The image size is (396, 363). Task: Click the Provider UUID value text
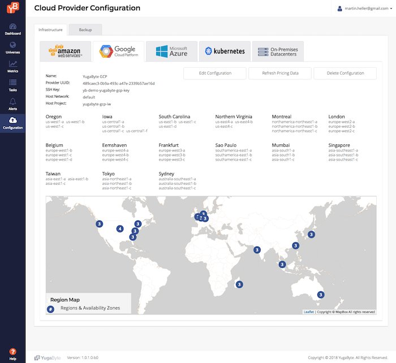[118, 83]
